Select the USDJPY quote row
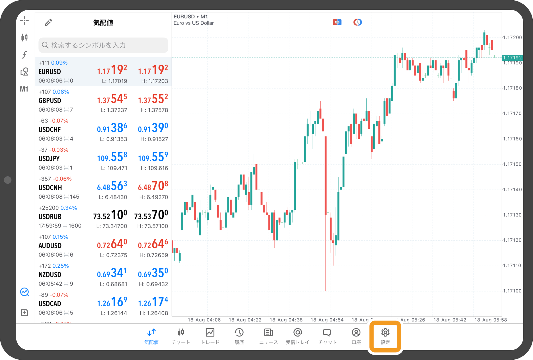 coord(103,159)
